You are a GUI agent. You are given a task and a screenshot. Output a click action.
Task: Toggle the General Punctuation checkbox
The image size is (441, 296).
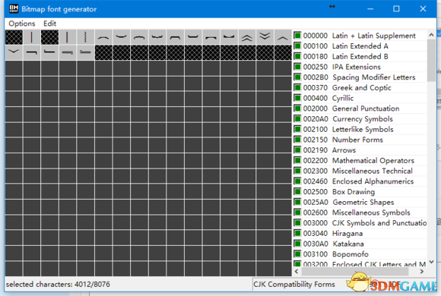click(x=297, y=108)
